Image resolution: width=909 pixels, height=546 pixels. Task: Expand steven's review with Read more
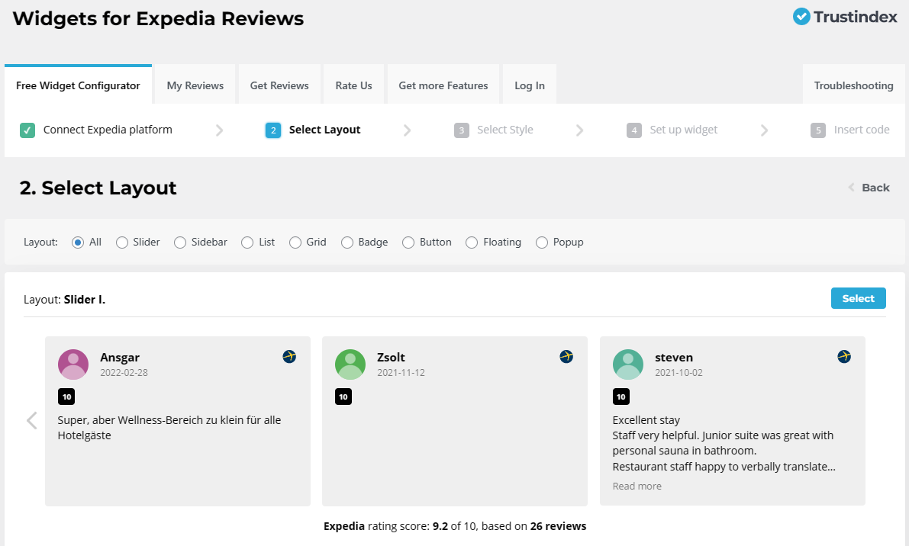click(637, 486)
